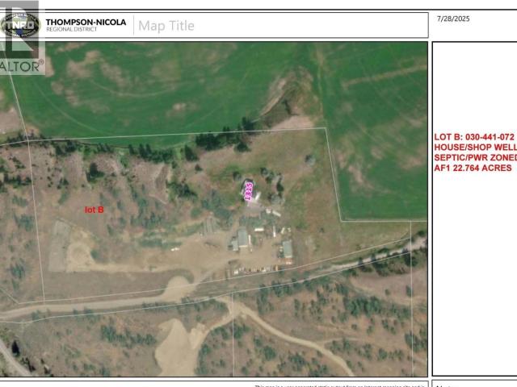Click the disclaimer text below the map
The height and width of the screenshot is (387, 517).
[339, 384]
